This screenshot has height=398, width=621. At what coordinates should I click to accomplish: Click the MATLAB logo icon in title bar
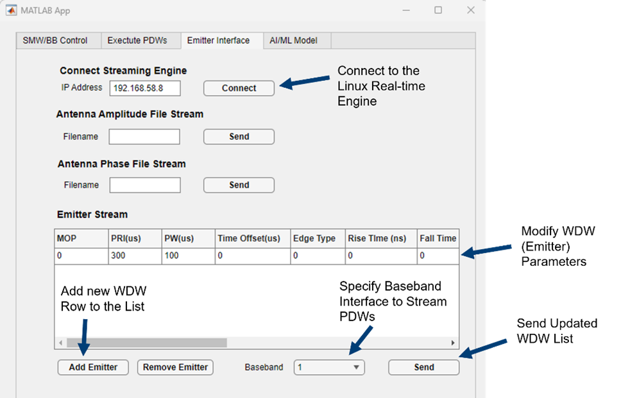pyautogui.click(x=12, y=10)
